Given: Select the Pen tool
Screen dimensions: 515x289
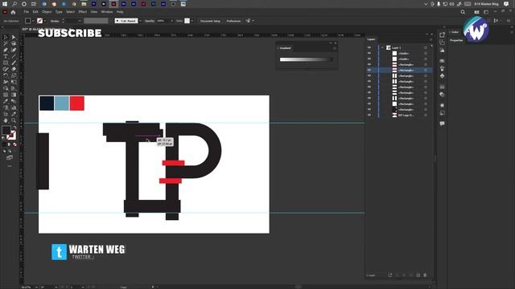Looking at the screenshot, I should point(6,50).
